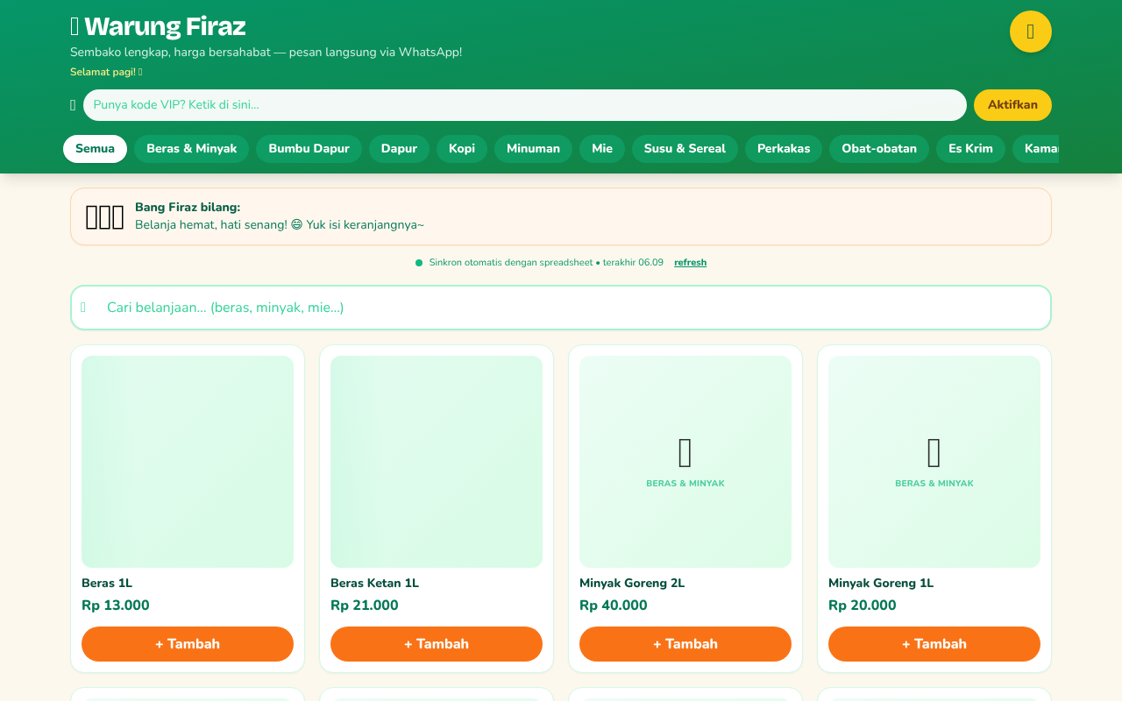1122x701 pixels.
Task: Open the yellow round button in the header
Action: click(x=1031, y=32)
